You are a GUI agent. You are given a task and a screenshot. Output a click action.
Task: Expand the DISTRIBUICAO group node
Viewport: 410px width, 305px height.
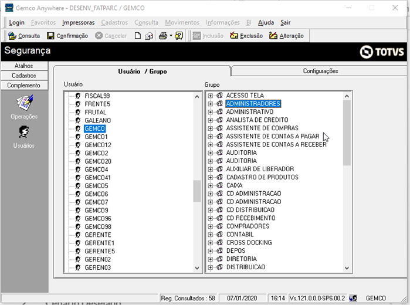click(x=210, y=267)
